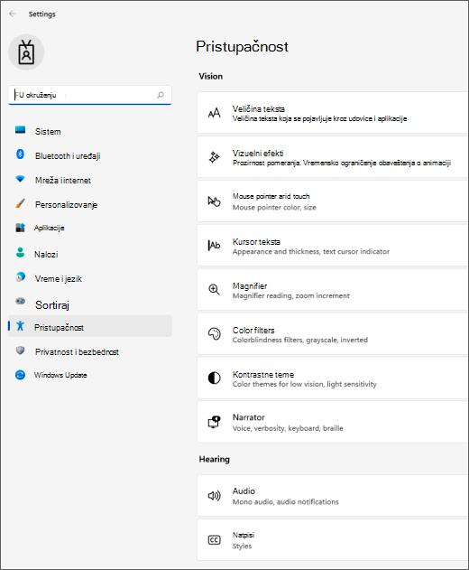Select Pristupačnost in sidebar
The width and height of the screenshot is (469, 570).
[90, 326]
